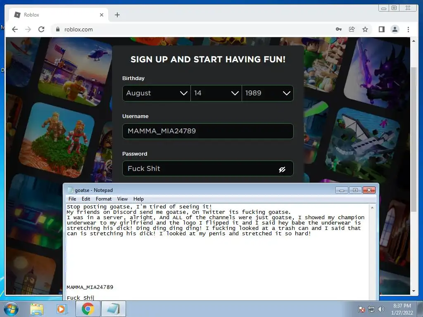Click the Username input field
423x317 pixels.
pos(208,131)
